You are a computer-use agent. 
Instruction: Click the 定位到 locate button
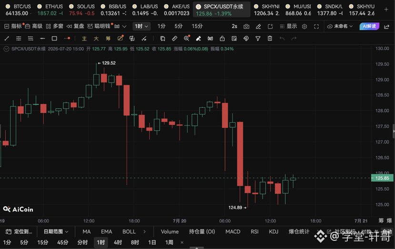pos(19,232)
